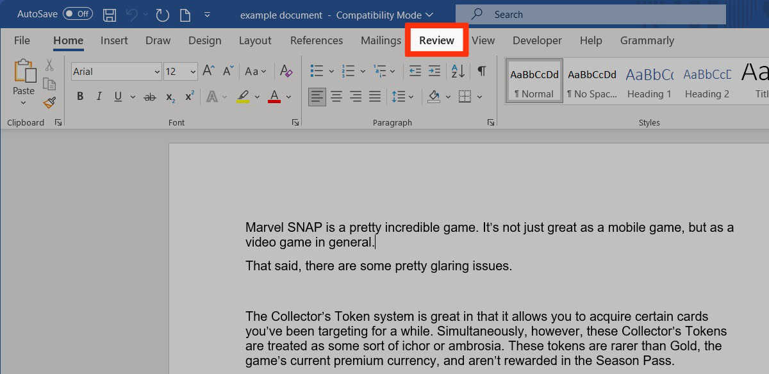Toggle italic formatting
The height and width of the screenshot is (374, 769).
pyautogui.click(x=99, y=97)
